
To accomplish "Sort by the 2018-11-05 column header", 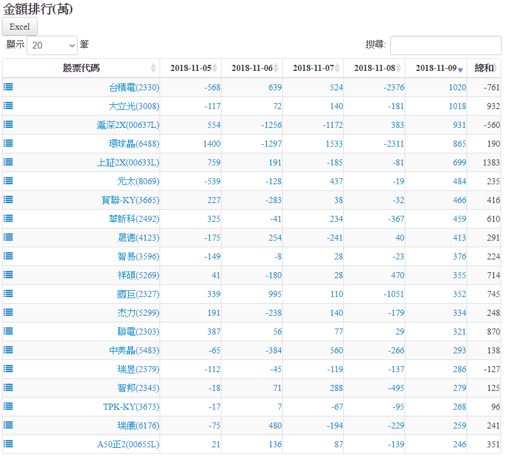I will (x=191, y=68).
